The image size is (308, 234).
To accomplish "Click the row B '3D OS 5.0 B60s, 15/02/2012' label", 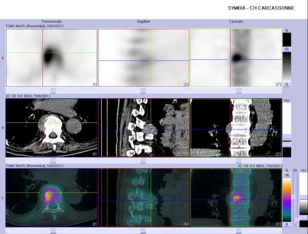I will coord(28,96).
